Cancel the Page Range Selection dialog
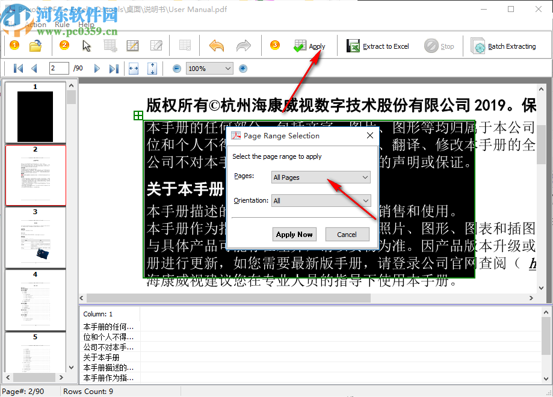This screenshot has width=553, height=397. coord(348,234)
